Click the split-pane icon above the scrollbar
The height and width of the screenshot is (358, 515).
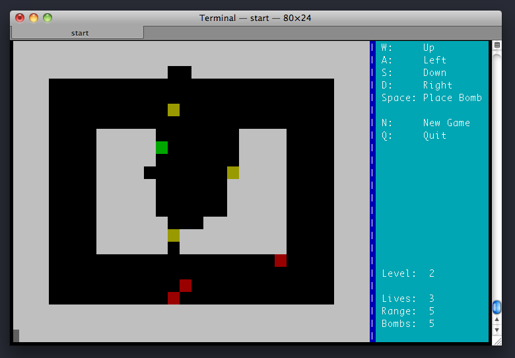tap(497, 45)
